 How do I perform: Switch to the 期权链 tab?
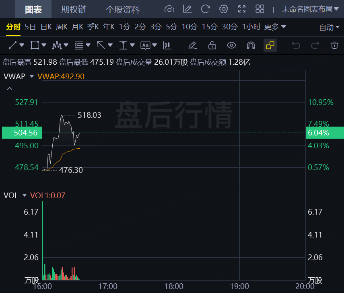tap(74, 9)
